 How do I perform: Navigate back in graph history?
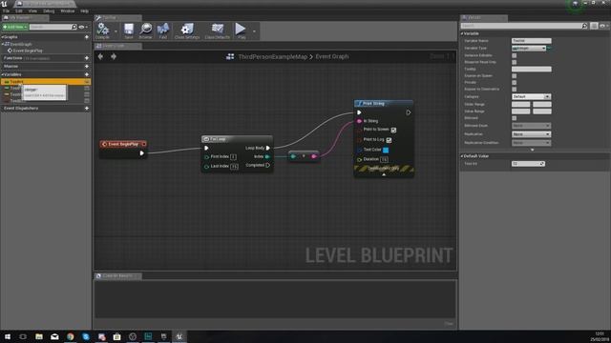coord(100,56)
